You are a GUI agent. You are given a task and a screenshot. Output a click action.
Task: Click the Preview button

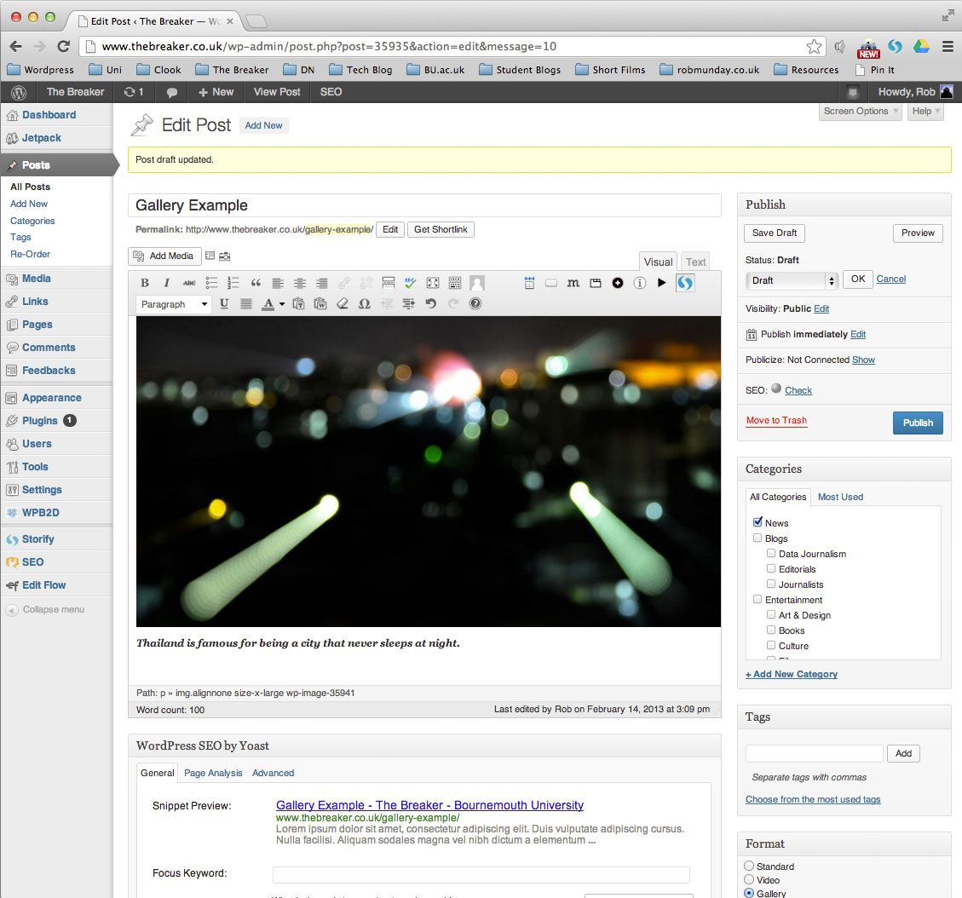tap(917, 233)
